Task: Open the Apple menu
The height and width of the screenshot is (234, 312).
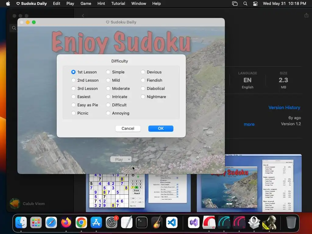Action: 8,4
